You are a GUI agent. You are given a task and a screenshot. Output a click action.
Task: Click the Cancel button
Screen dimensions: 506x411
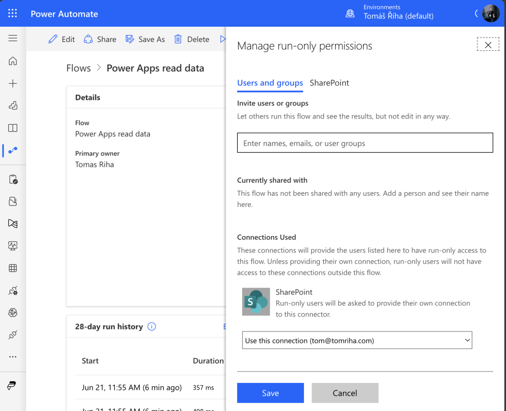345,393
